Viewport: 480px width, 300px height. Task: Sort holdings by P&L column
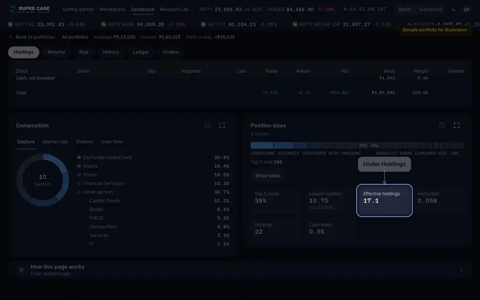tap(345, 71)
